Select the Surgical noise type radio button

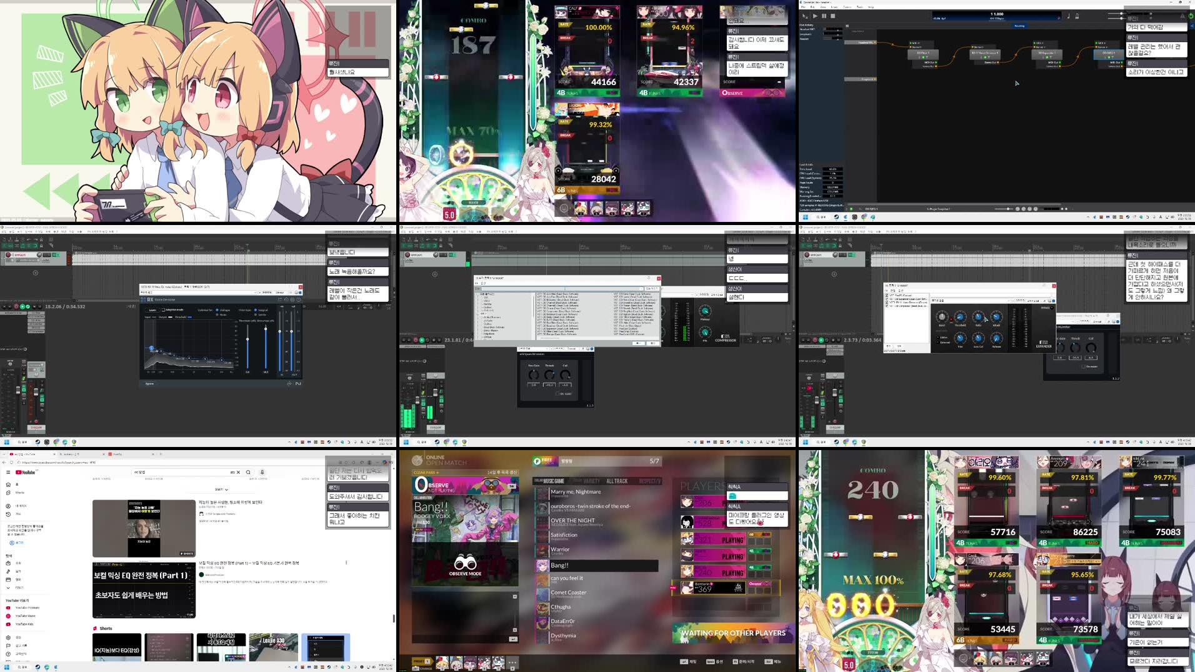click(x=256, y=310)
